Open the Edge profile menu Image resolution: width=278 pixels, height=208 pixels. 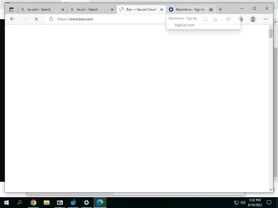tap(253, 19)
